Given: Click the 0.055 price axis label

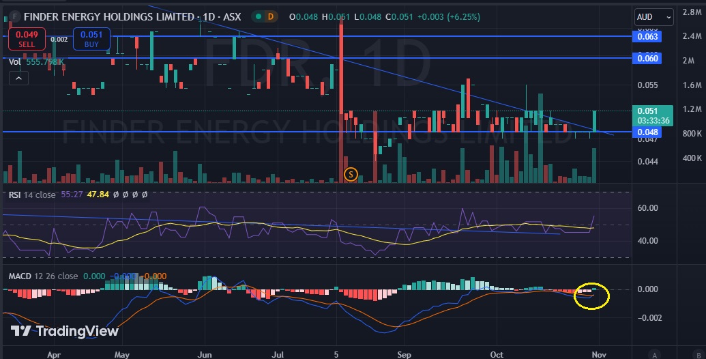Looking at the screenshot, I should 648,85.
